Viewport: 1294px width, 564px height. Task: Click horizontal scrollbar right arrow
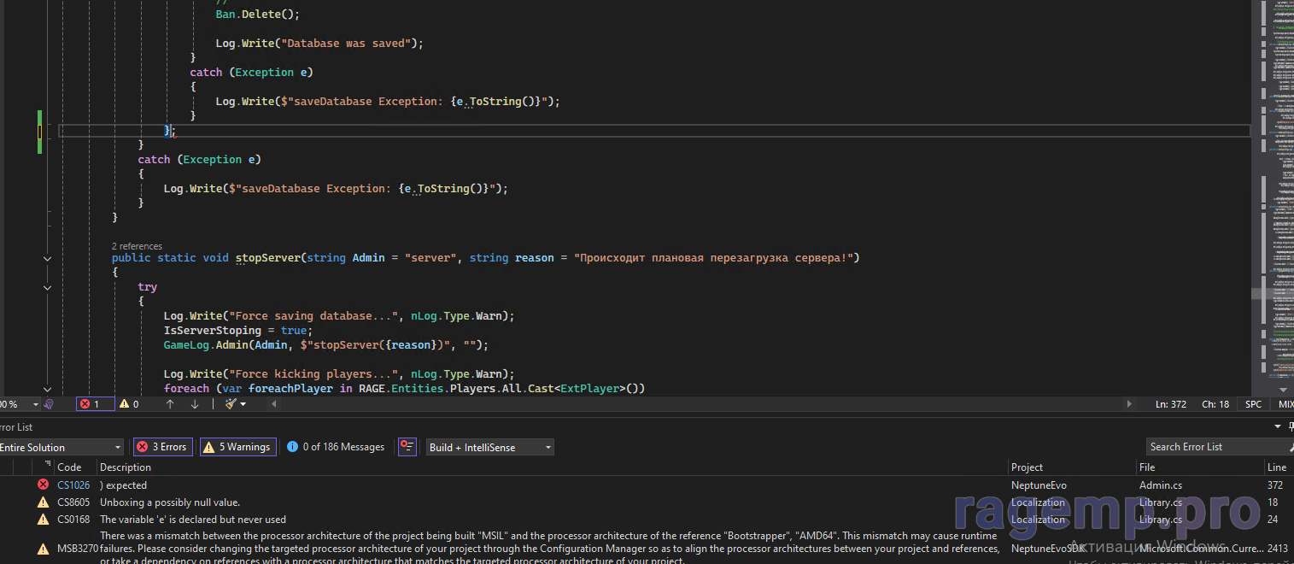(1130, 404)
